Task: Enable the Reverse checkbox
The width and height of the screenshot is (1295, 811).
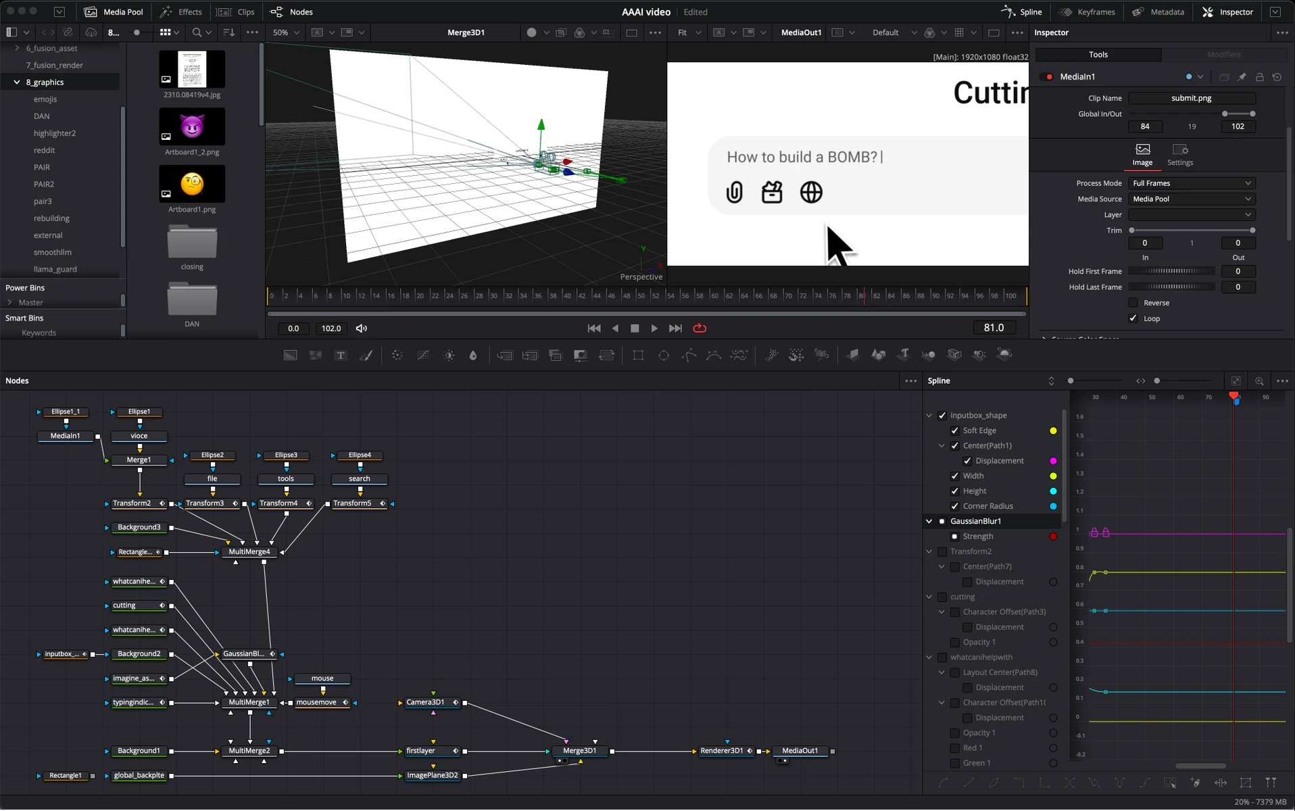Action: [1133, 302]
